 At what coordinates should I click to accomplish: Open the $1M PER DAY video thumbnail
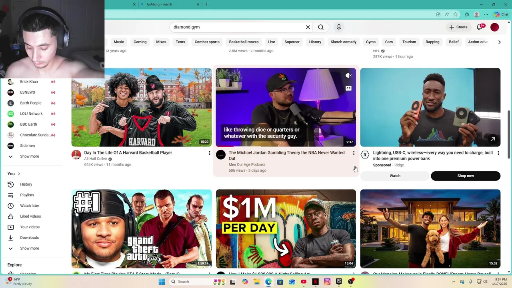[x=286, y=229]
